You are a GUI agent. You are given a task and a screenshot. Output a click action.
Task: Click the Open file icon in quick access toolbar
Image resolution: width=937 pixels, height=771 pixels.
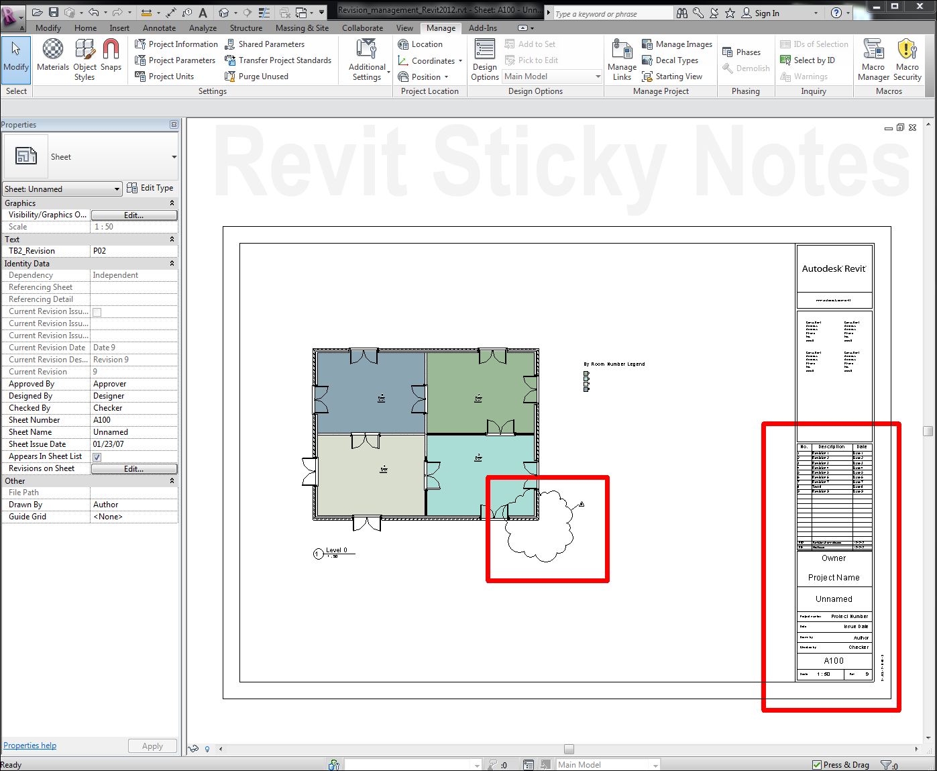(38, 13)
